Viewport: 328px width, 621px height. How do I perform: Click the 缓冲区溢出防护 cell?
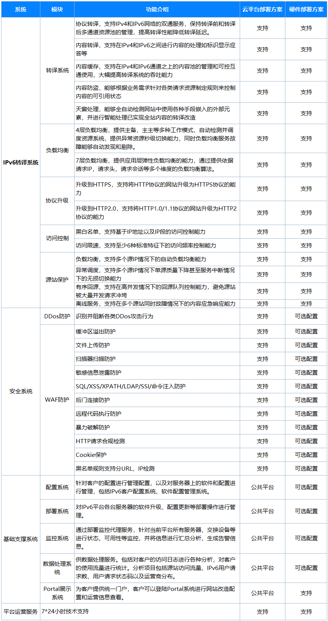point(157,332)
